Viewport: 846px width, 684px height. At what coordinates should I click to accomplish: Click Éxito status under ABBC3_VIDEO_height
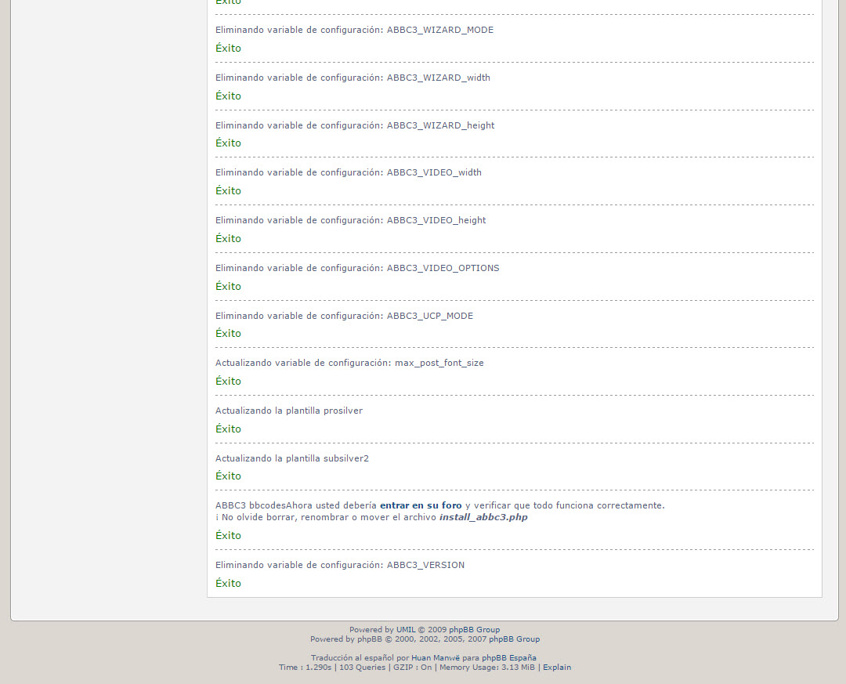click(x=228, y=238)
